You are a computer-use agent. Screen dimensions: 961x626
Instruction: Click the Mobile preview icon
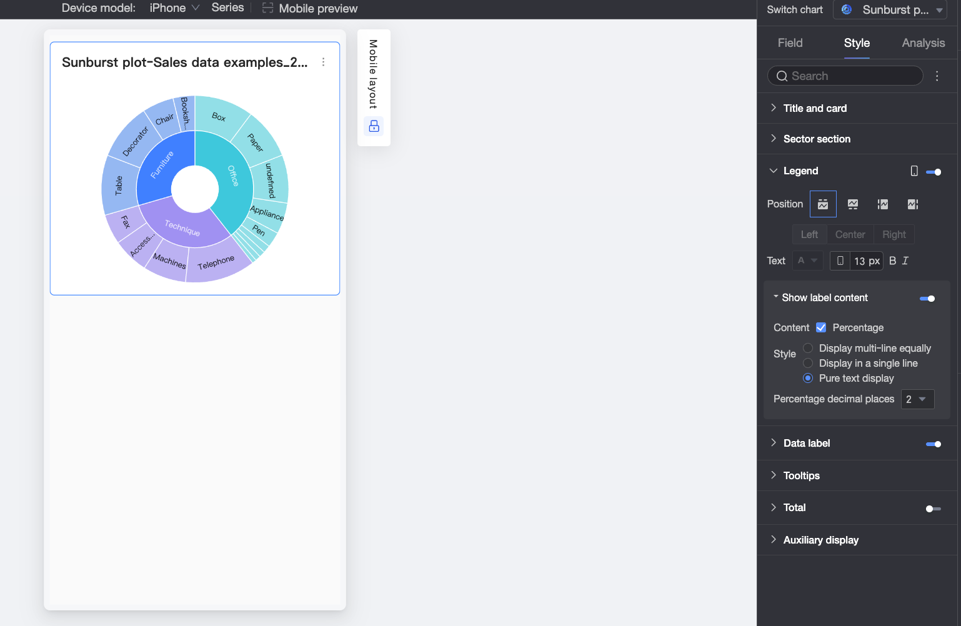[x=267, y=8]
